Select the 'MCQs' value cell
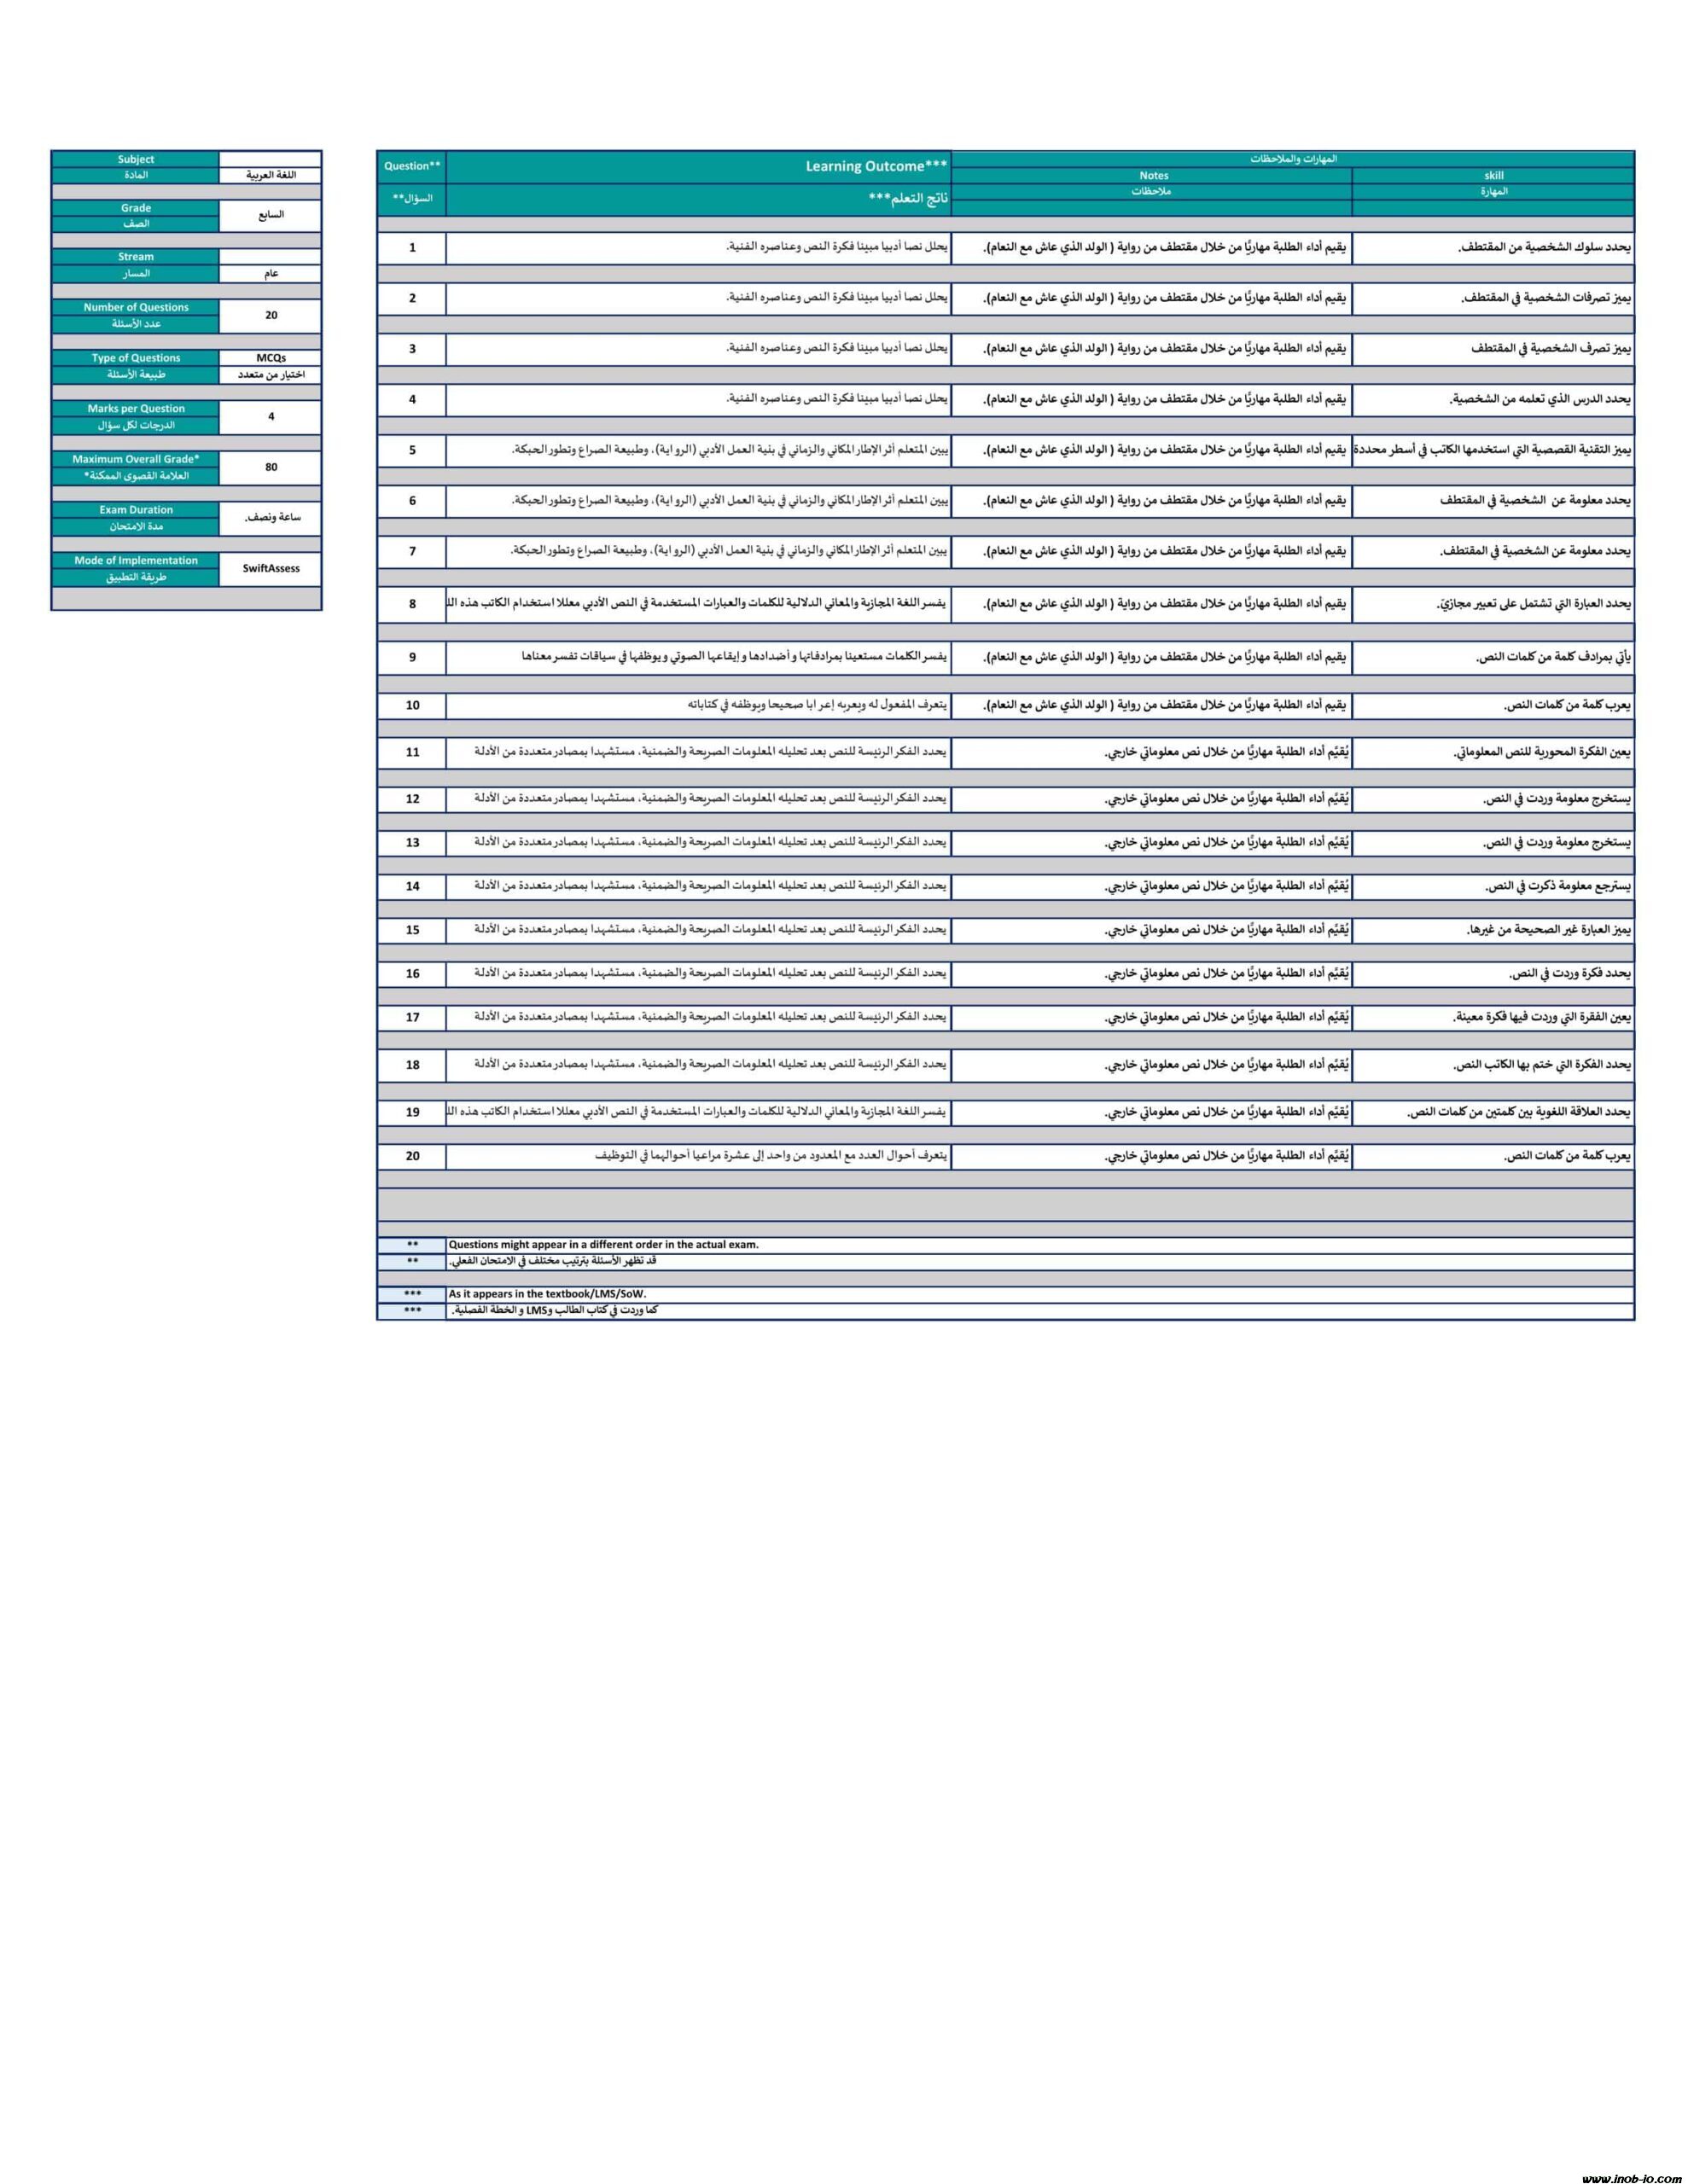 [271, 358]
